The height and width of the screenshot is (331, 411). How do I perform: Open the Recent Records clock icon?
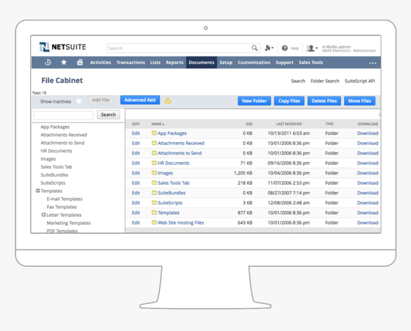[x=48, y=63]
